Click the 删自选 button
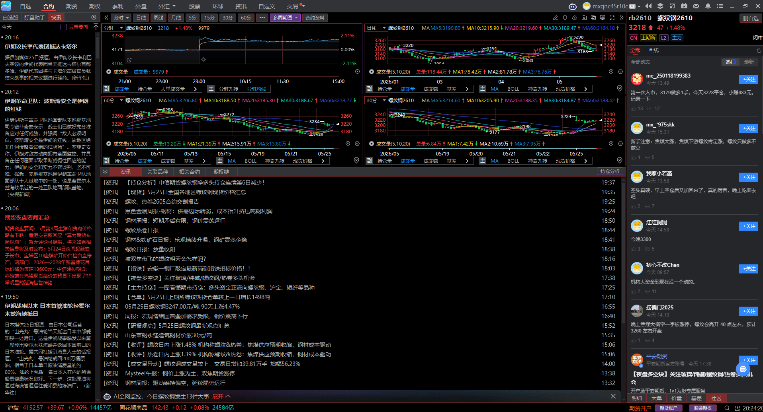The width and height of the screenshot is (763, 412). click(x=751, y=18)
